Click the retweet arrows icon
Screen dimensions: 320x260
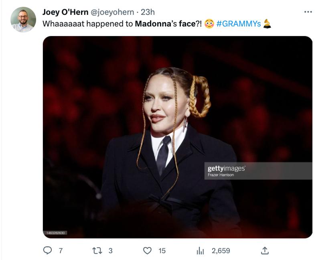tap(97, 250)
